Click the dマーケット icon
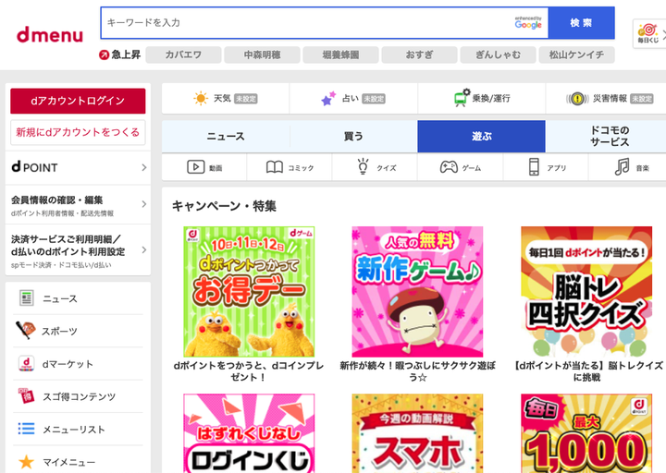 (x=26, y=364)
